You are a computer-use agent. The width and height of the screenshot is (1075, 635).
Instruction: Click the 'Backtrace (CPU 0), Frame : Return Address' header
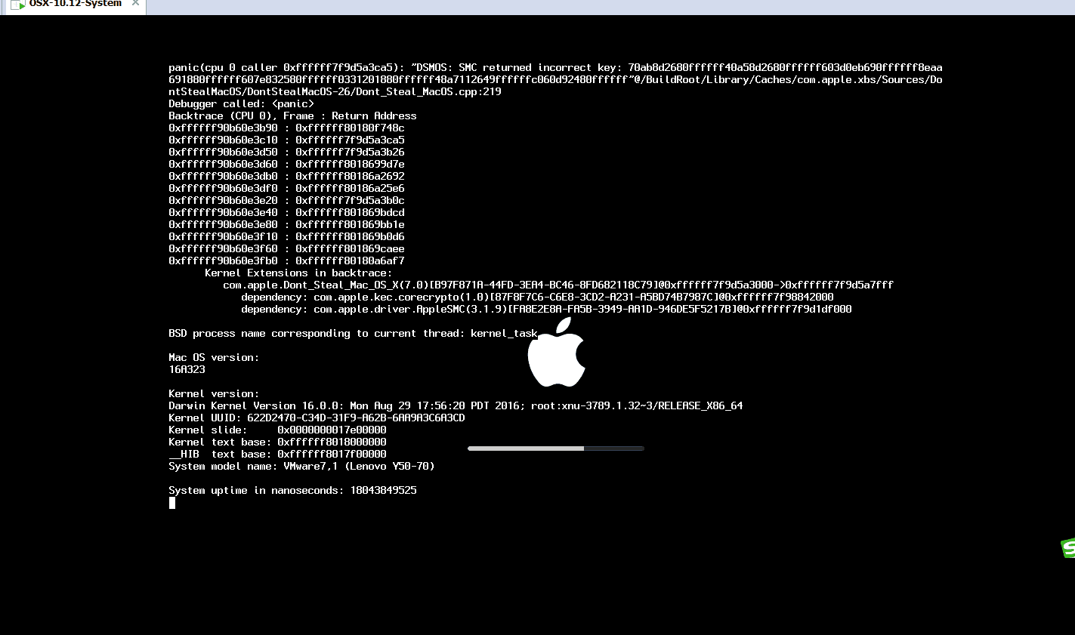292,116
